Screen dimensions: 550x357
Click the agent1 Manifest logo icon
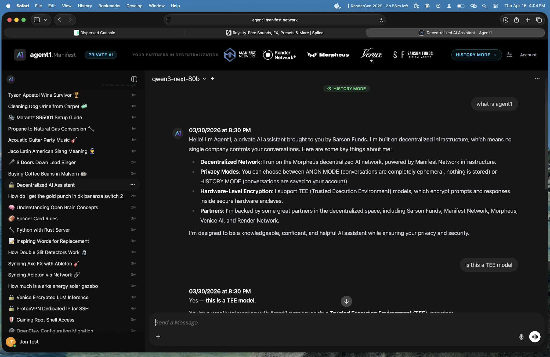[20, 55]
